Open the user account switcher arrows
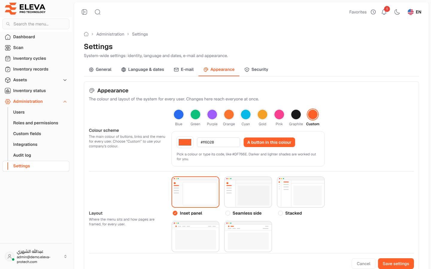431x269 pixels. [x=65, y=256]
